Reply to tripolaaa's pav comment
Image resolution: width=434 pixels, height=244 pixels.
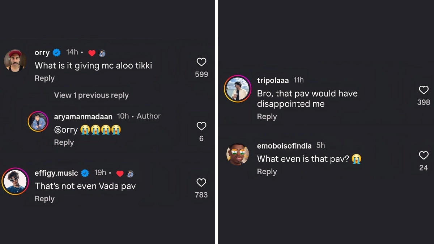coord(267,117)
